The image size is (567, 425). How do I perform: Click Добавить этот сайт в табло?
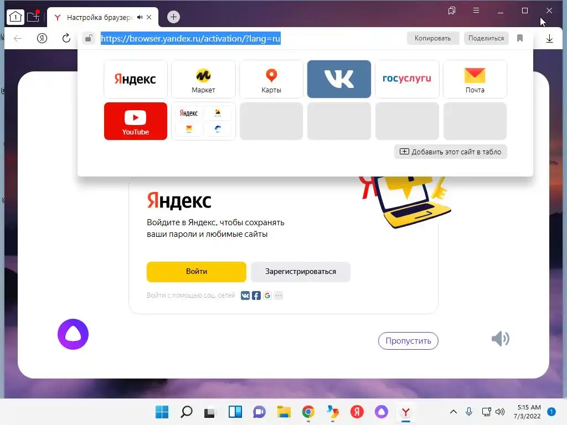451,152
